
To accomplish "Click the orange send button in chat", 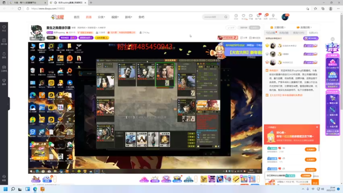I will (315, 183).
